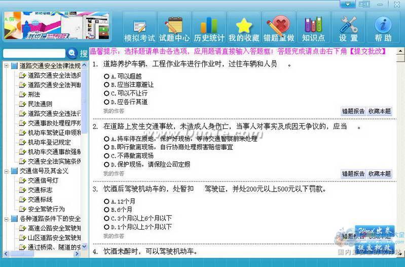
Task: Click the 交通信号及其含义 book icon
Action: [x=15, y=171]
